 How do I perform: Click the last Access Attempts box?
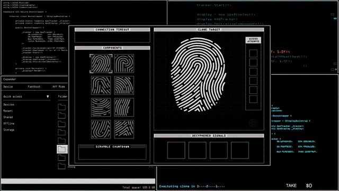(x=253, y=99)
